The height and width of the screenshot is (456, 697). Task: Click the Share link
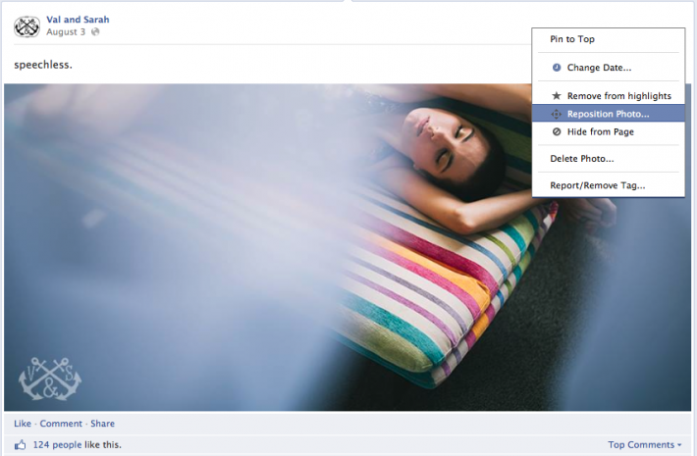pos(103,424)
